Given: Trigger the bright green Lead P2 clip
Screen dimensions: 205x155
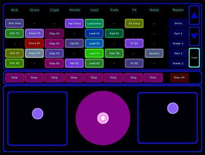Looking at the screenshot, I should 94,53.
